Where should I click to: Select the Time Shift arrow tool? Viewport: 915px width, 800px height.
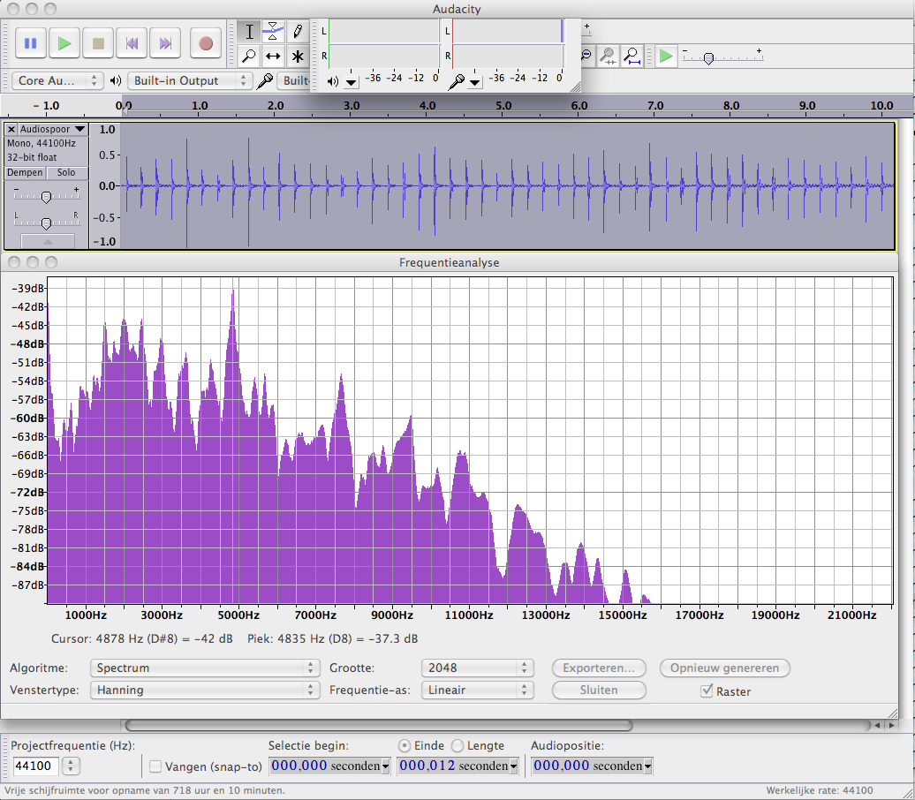point(274,57)
